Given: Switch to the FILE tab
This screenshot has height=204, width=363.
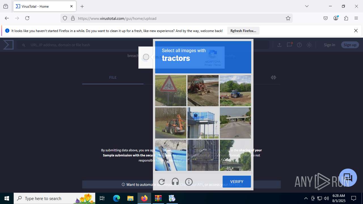Looking at the screenshot, I should click(x=113, y=77).
